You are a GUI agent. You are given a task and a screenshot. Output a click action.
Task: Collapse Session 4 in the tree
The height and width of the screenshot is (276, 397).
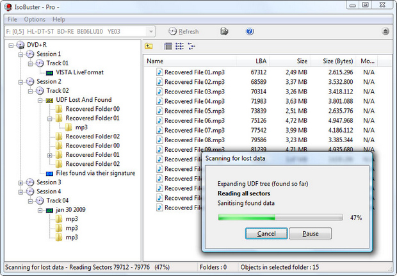(20, 192)
